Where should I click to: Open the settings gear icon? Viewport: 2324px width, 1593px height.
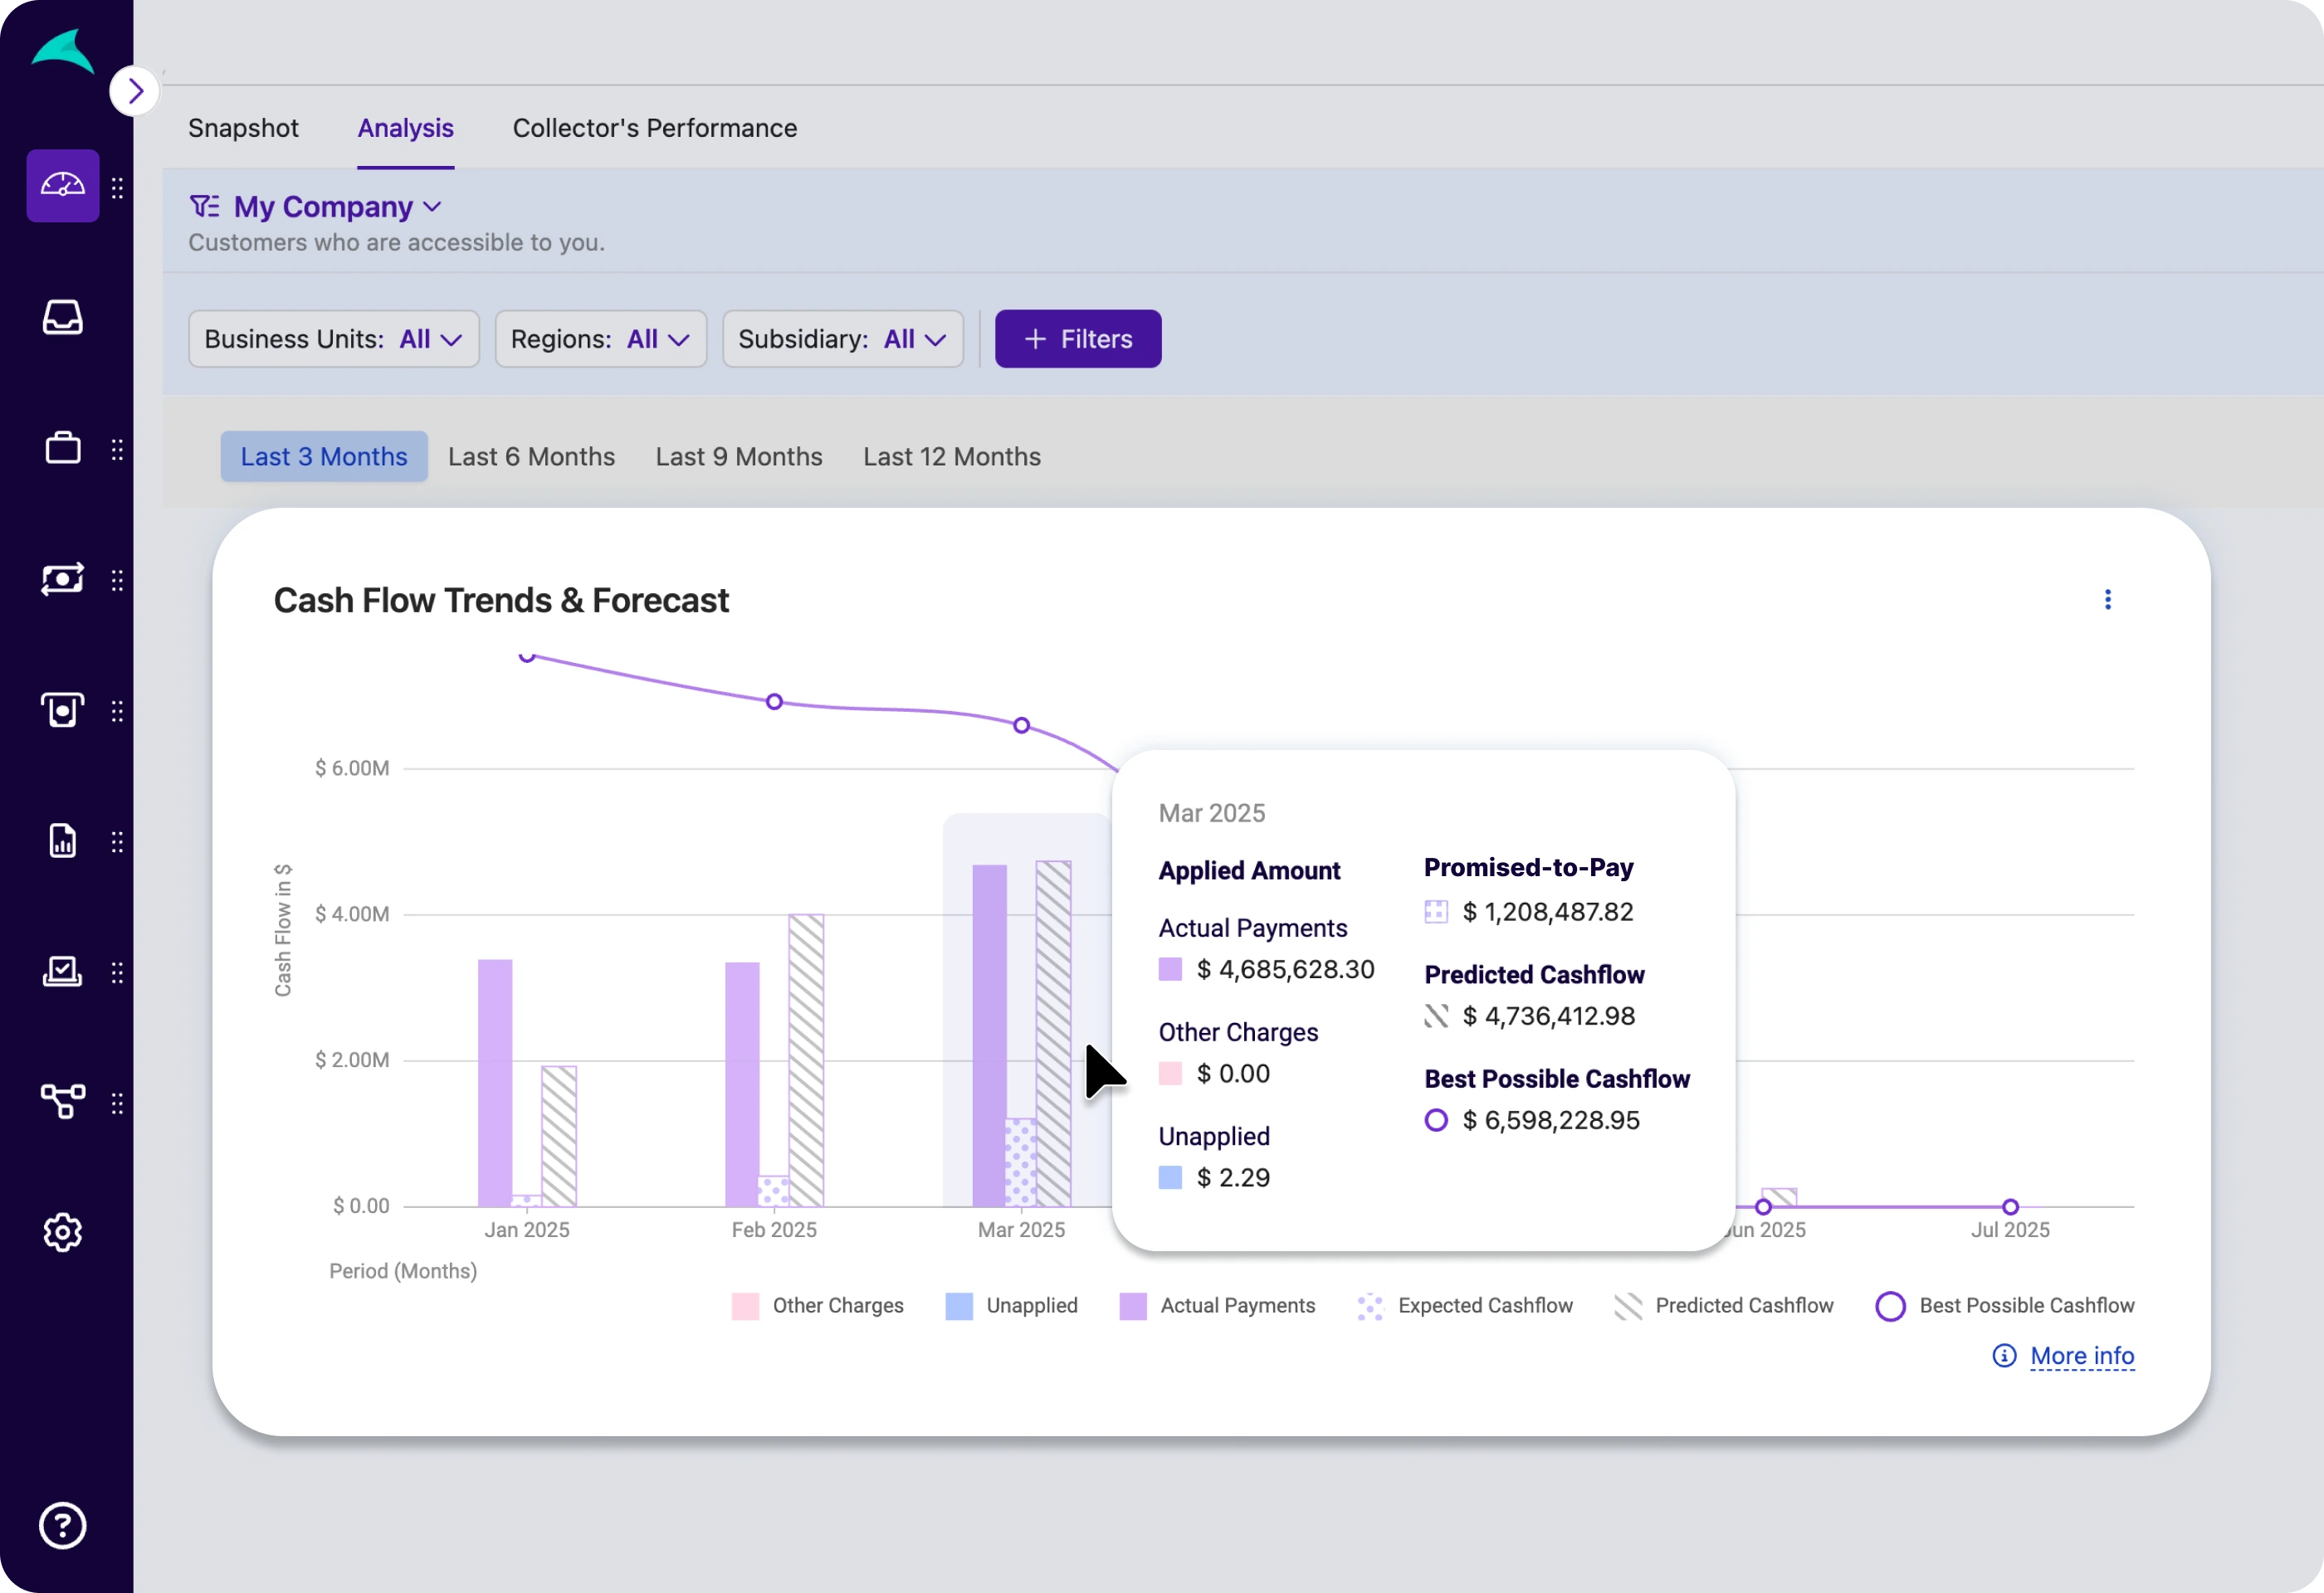pyautogui.click(x=62, y=1232)
